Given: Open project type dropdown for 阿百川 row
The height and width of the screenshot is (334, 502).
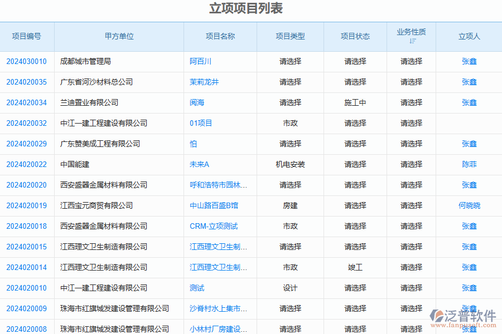Looking at the screenshot, I should click(290, 61).
